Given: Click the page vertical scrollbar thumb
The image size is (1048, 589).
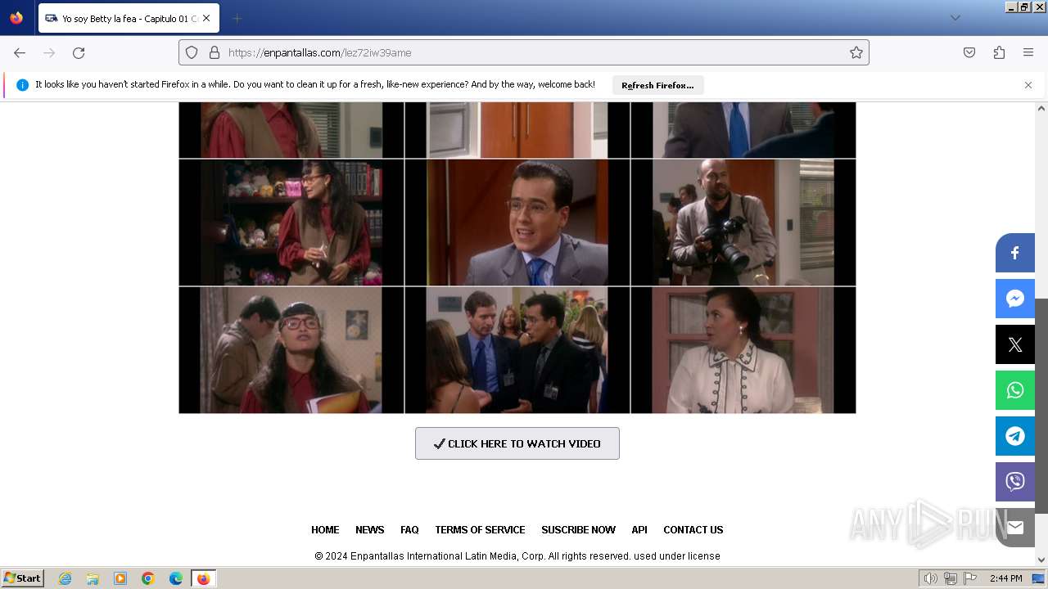Looking at the screenshot, I should pos(1041,407).
